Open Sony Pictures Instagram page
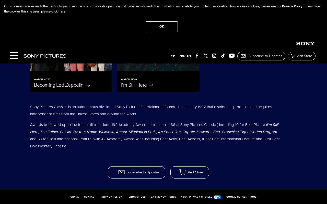The height and width of the screenshot is (204, 327). (x=214, y=56)
